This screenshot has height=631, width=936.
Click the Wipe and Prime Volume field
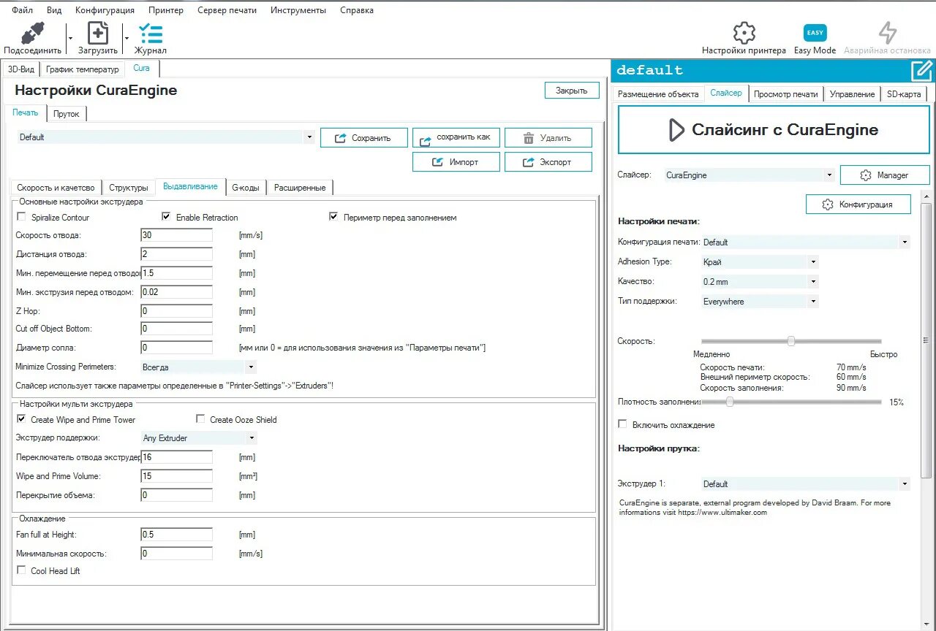(x=176, y=476)
